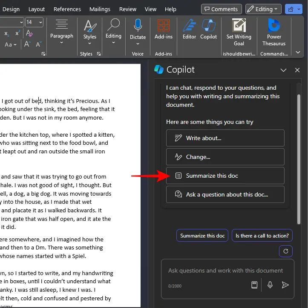Choose "Summarize this doc" list option

[225, 176]
